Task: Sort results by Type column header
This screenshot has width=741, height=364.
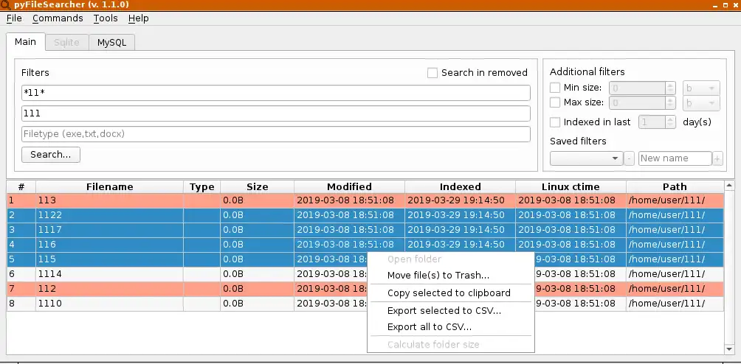Action: (x=201, y=186)
